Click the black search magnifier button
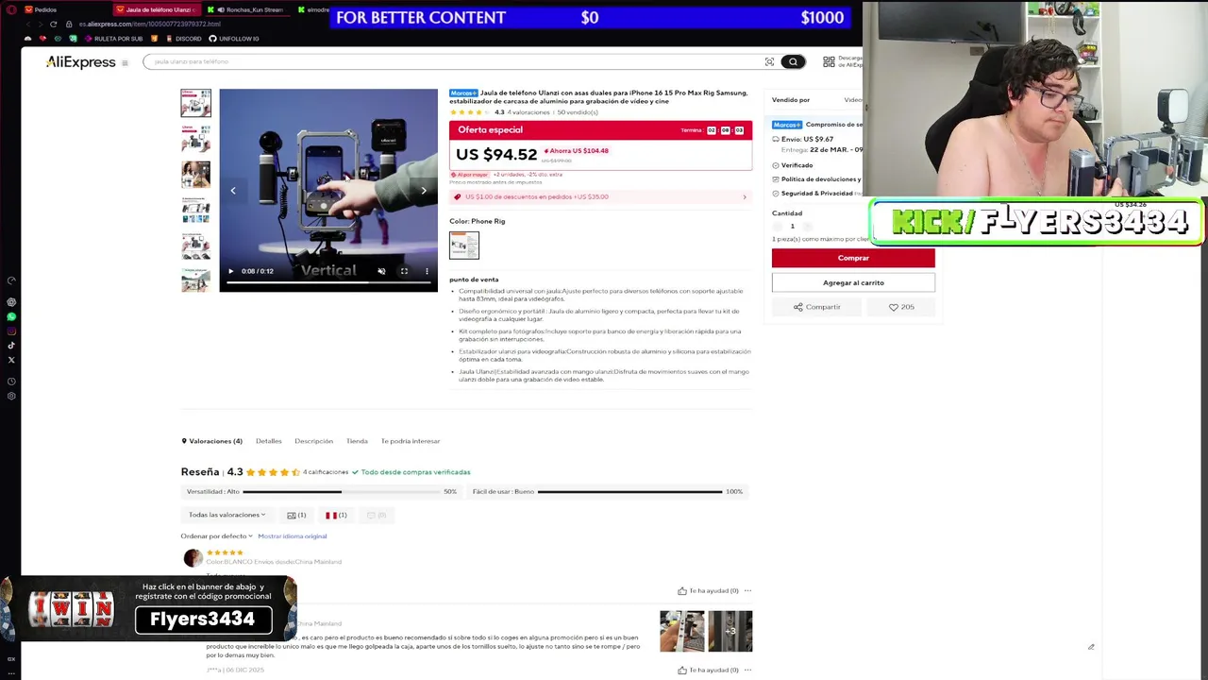The image size is (1208, 680). pos(793,61)
